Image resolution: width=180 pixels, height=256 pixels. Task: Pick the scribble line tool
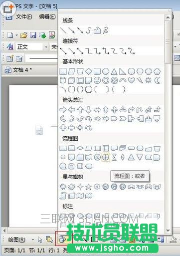coord(106,30)
